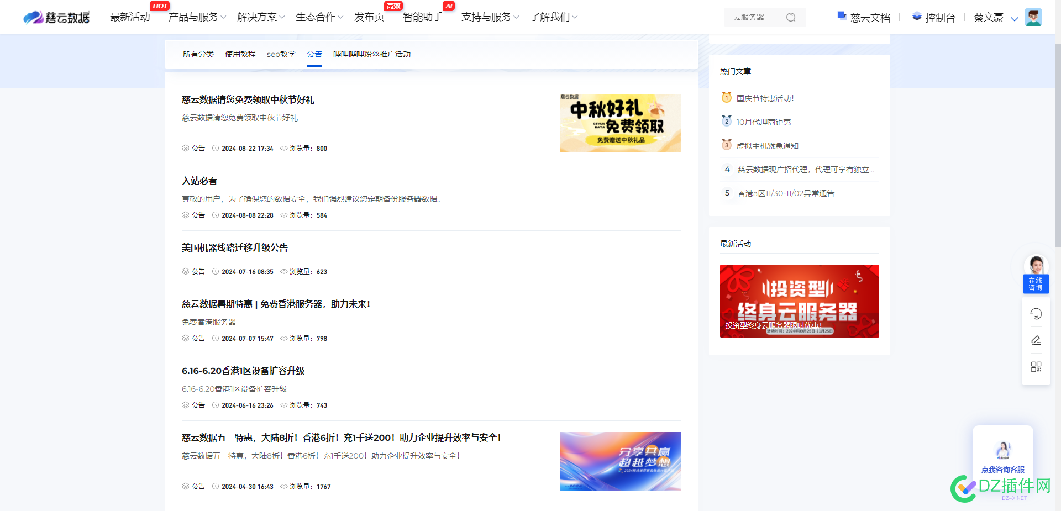The width and height of the screenshot is (1061, 511).
Task: Click the AI badge on 智能助手
Action: 449,6
